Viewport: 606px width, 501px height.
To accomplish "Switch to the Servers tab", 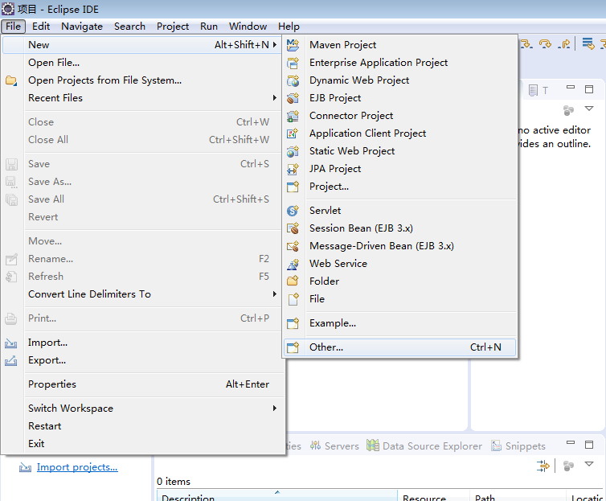I will pyautogui.click(x=334, y=446).
